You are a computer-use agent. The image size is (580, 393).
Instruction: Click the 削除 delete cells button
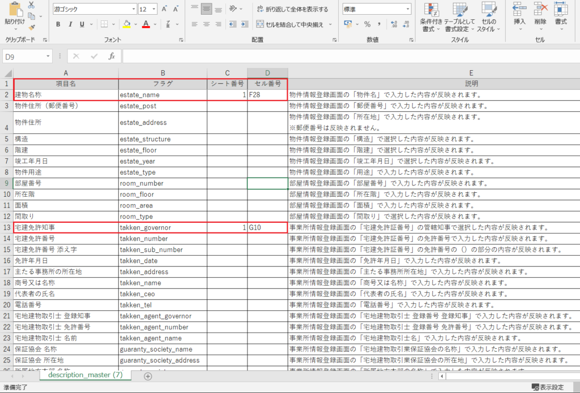540,16
